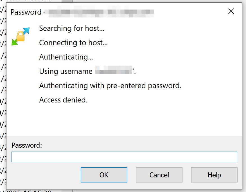This screenshot has height=192, width=246.
Task: Select the "Connecting to host..." log line
Action: click(x=73, y=43)
